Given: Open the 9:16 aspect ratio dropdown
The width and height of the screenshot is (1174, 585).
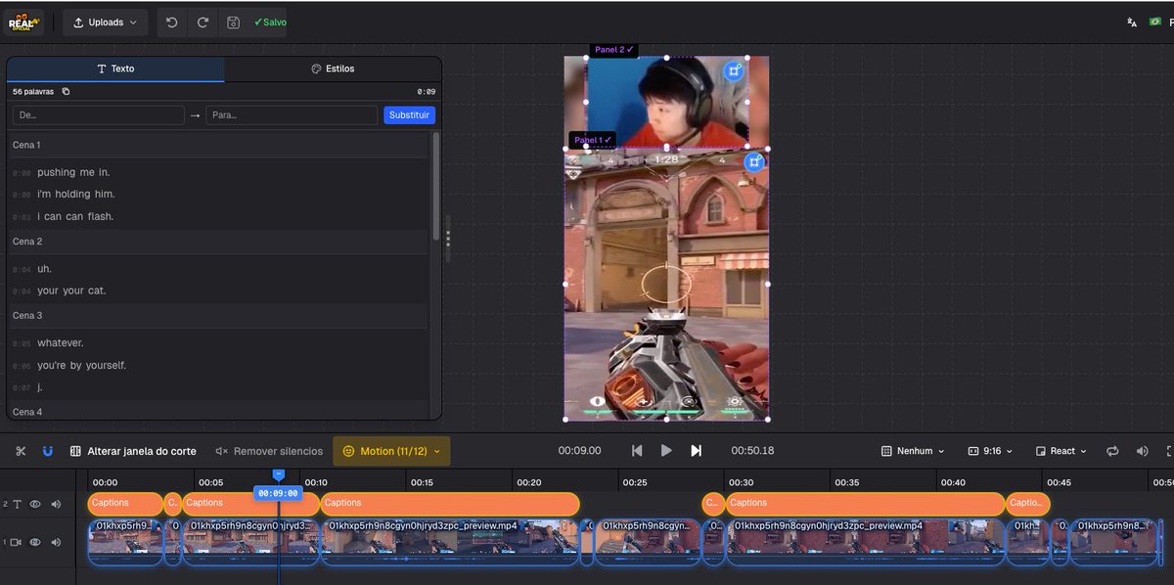Looking at the screenshot, I should (x=990, y=451).
